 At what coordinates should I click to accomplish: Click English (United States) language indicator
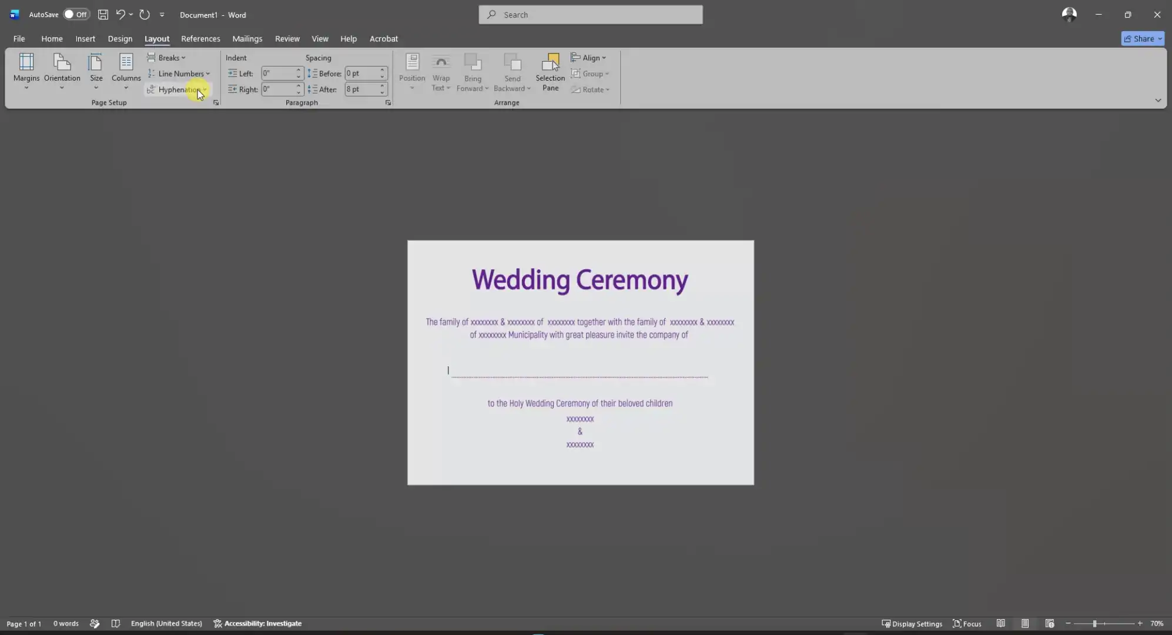[x=166, y=624]
